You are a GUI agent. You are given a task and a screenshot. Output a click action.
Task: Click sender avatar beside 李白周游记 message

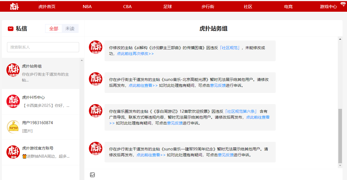[x=96, y=111]
